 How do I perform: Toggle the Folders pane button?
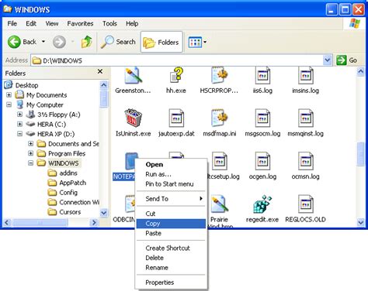(161, 42)
